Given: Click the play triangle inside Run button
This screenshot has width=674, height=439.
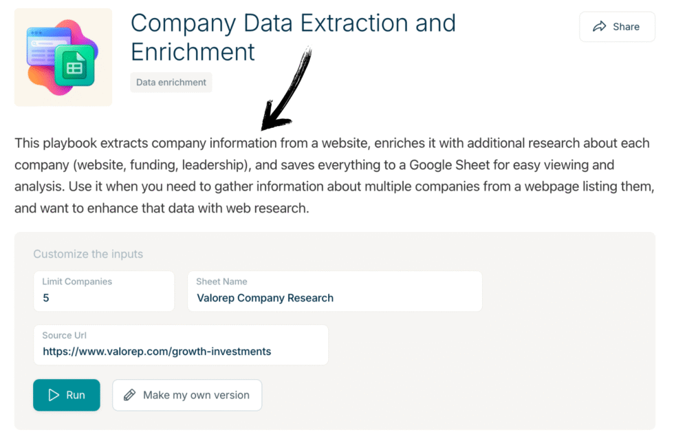Looking at the screenshot, I should pyautogui.click(x=54, y=395).
